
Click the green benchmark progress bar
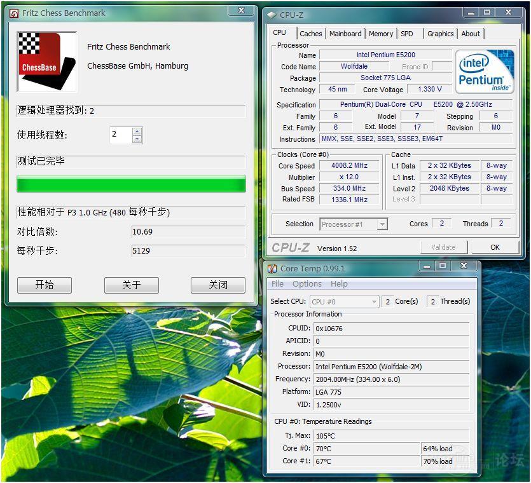click(x=131, y=184)
